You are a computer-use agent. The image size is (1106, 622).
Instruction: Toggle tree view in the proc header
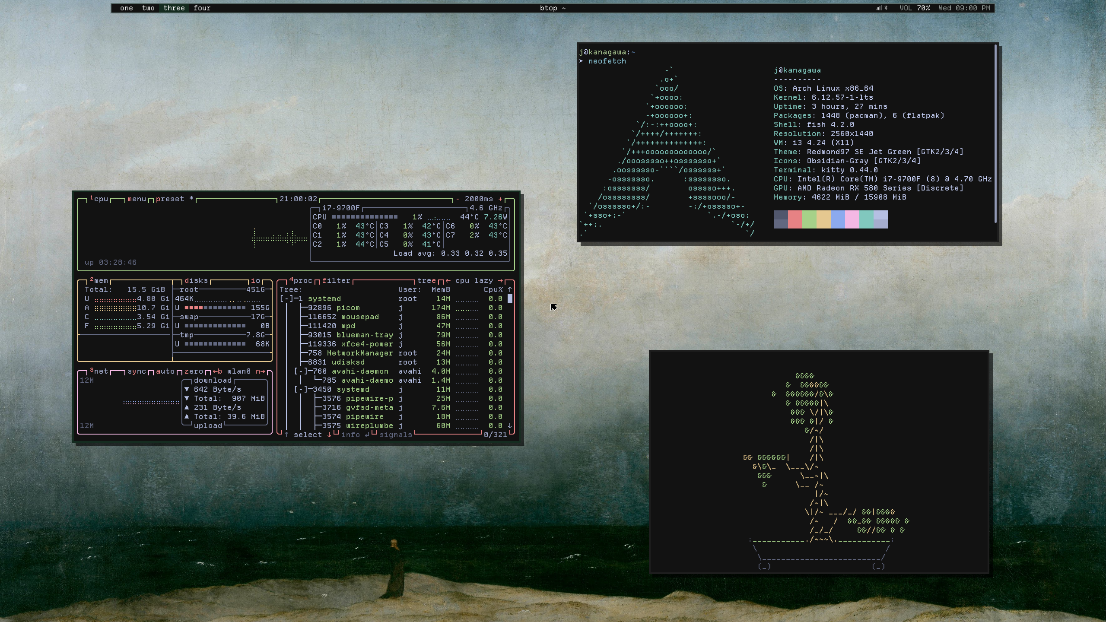(x=426, y=281)
